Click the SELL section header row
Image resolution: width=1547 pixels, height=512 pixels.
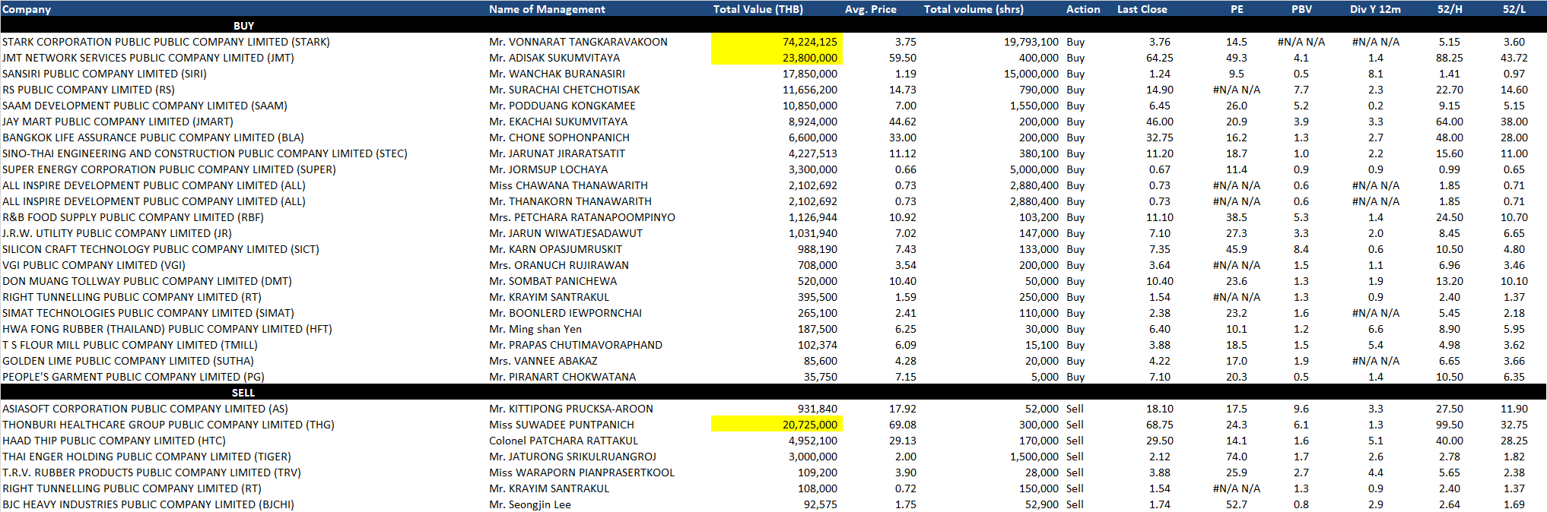click(x=243, y=393)
